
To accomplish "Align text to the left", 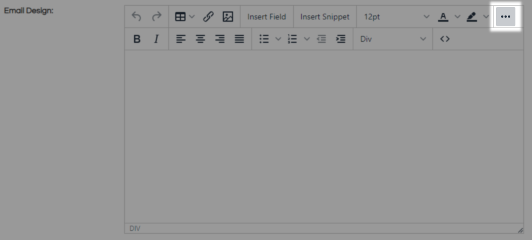I will [181, 39].
